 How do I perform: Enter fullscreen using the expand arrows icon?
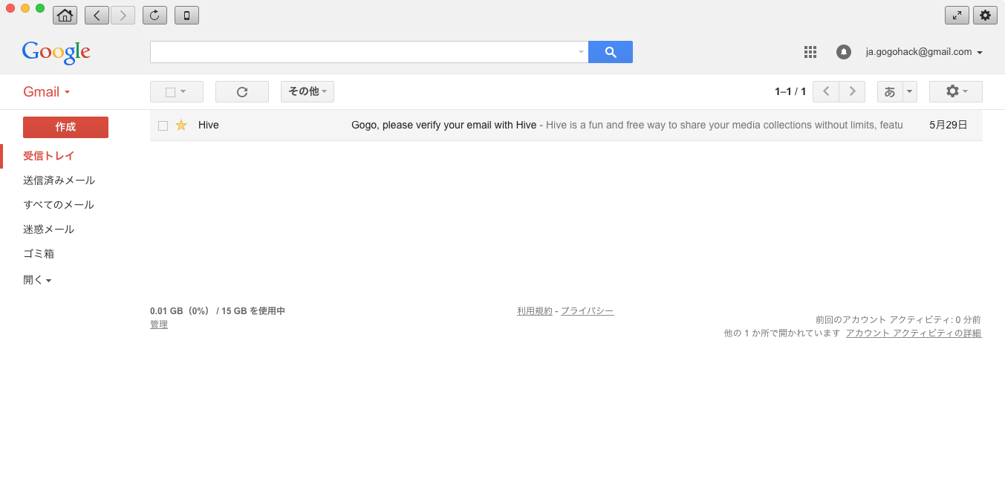[x=957, y=15]
